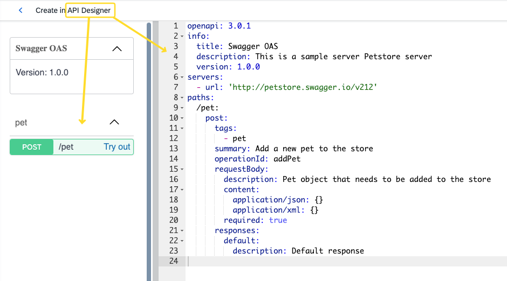This screenshot has width=507, height=281.
Task: Open Try out for POST /pet
Action: [x=117, y=147]
